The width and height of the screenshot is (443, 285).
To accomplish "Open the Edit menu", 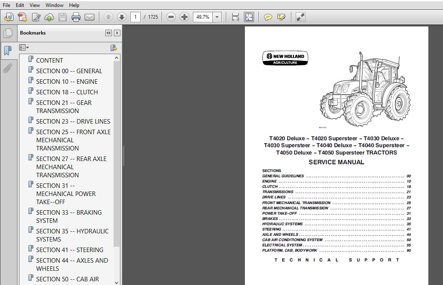I will pos(20,5).
